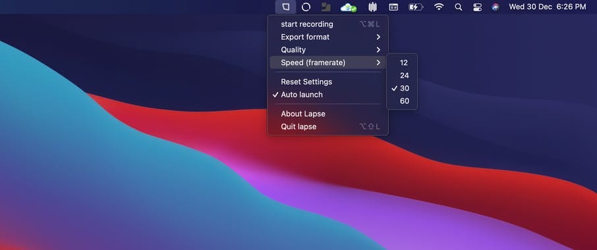Toggle Auto launch option
This screenshot has height=250, width=597.
pos(327,95)
